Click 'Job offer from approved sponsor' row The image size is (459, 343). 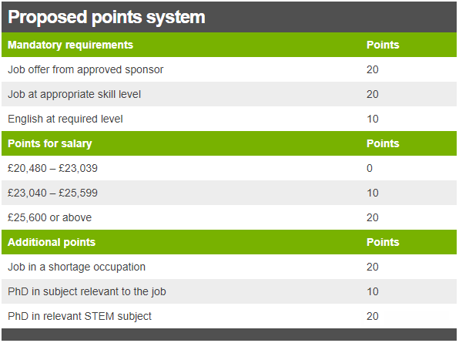pos(229,69)
